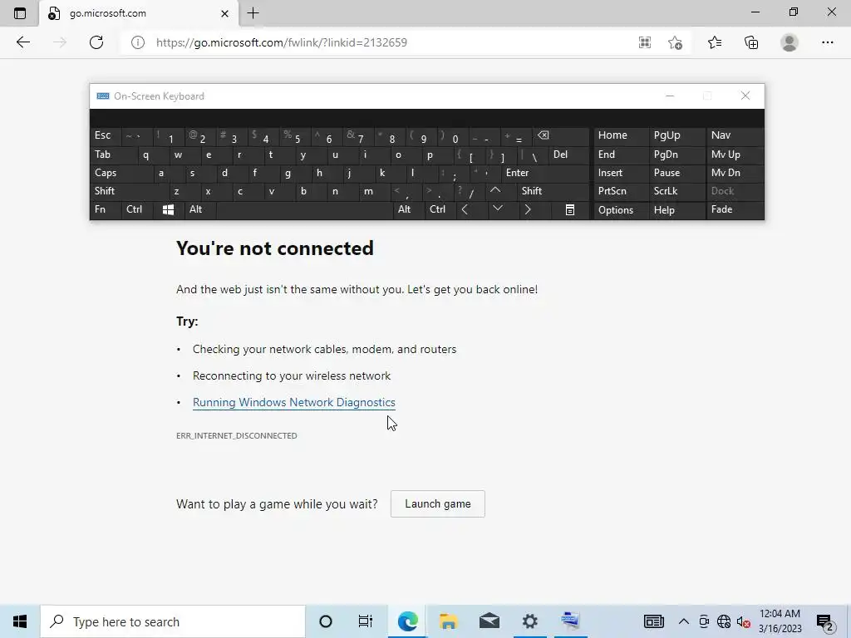Tap the PgDn key on On-Screen Keyboard
851x638 pixels.
[x=676, y=155]
